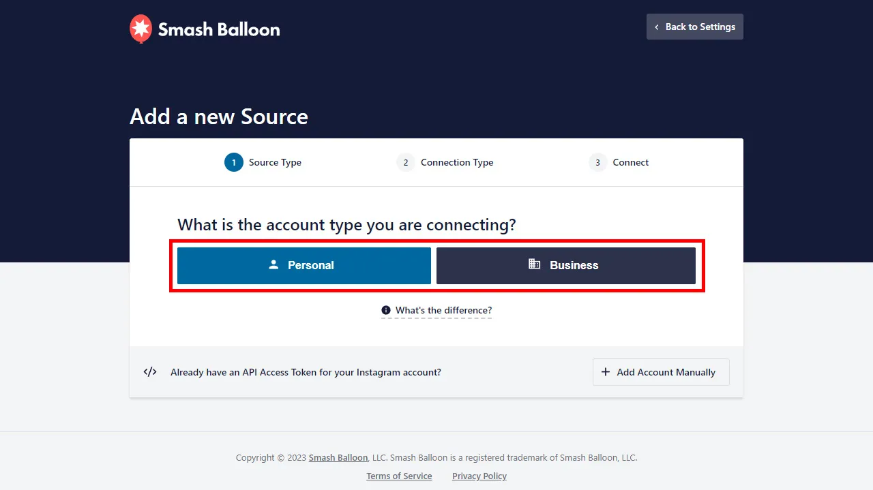Click the back chevron beside Back to Settings
The image size is (873, 490).
click(657, 27)
